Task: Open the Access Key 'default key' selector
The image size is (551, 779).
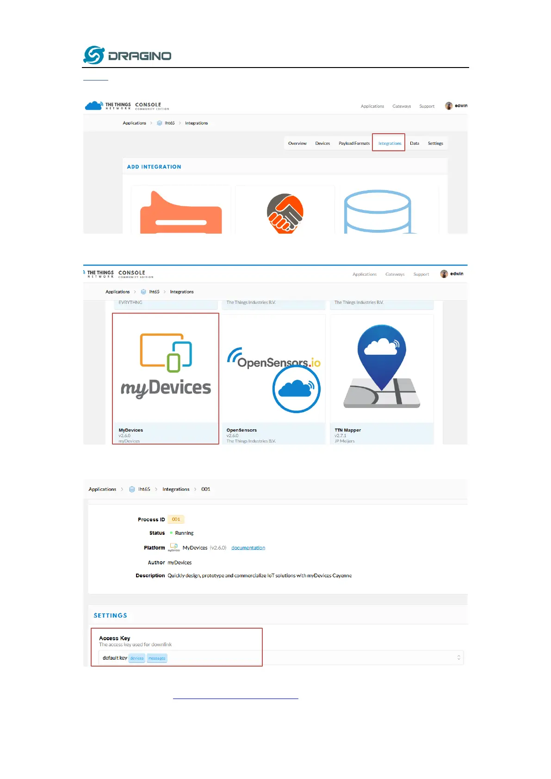Action: pyautogui.click(x=281, y=658)
